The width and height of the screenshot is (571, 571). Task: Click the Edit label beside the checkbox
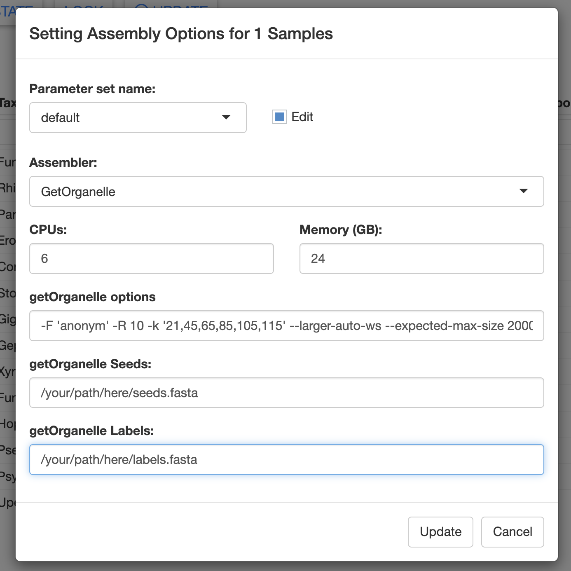point(302,117)
